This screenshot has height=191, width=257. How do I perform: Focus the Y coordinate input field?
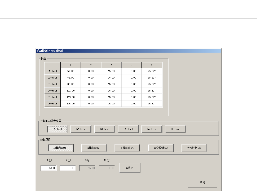coord(68,168)
